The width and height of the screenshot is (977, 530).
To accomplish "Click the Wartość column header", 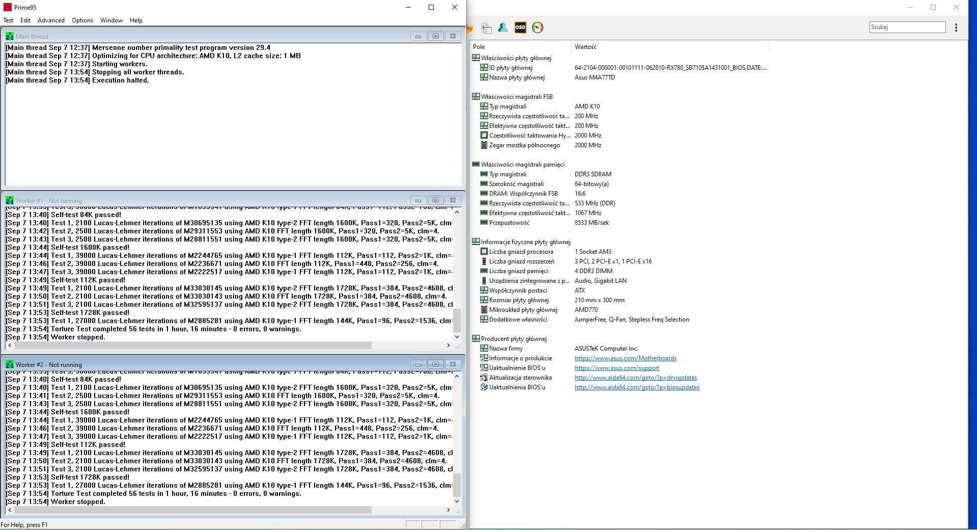I will [670, 46].
